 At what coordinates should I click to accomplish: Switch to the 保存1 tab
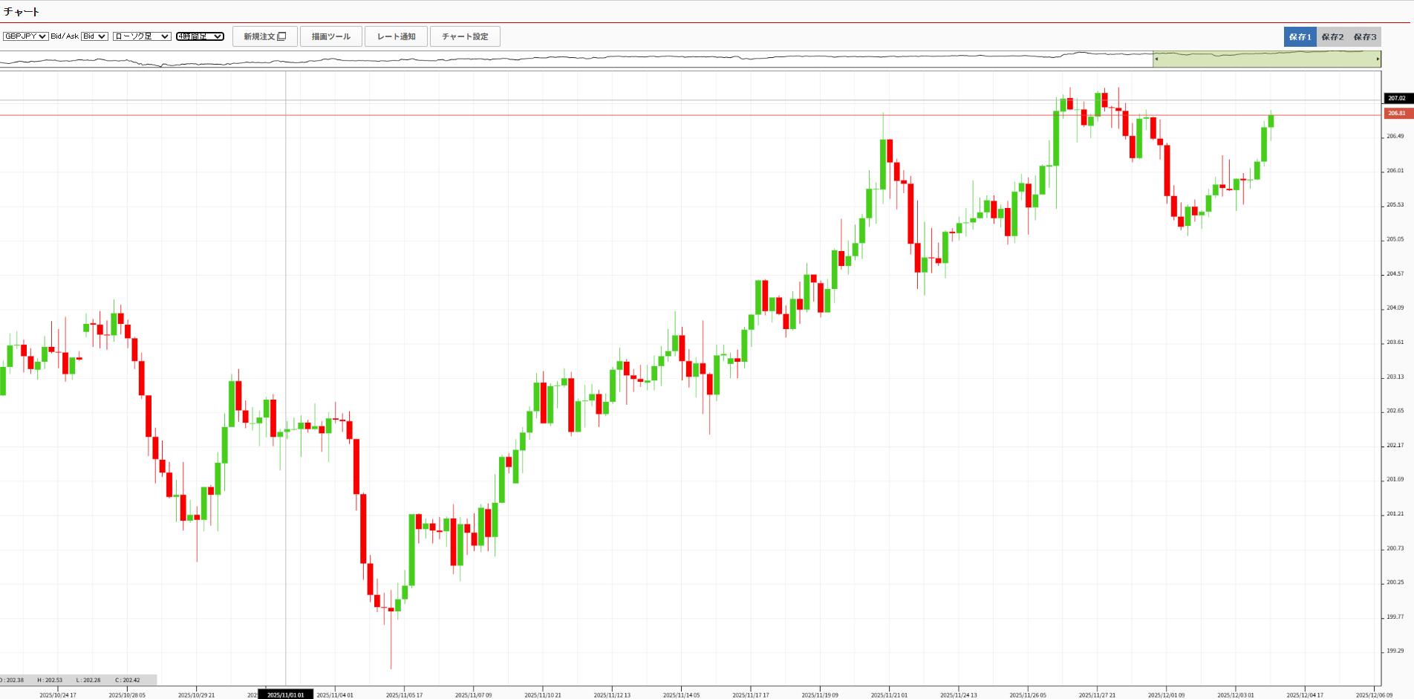click(1300, 37)
